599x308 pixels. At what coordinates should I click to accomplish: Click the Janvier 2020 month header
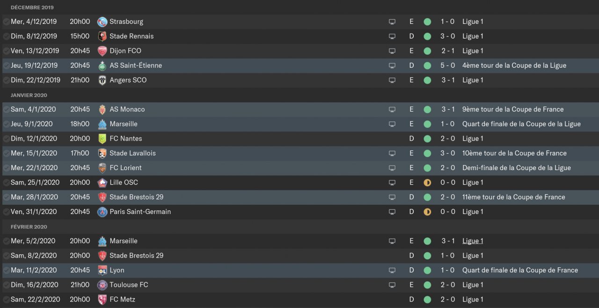[29, 95]
